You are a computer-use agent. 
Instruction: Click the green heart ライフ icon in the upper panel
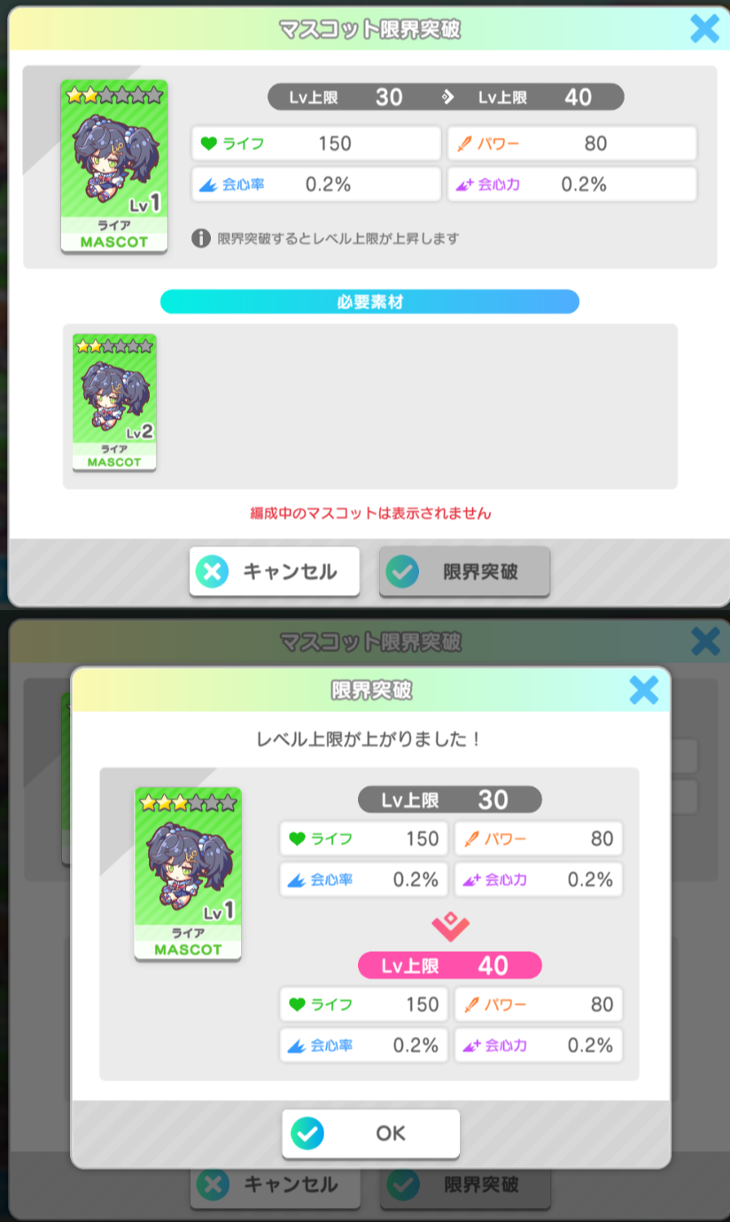click(208, 143)
